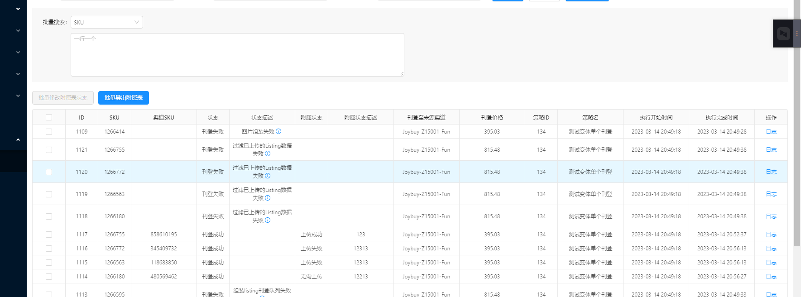Check the checkbox for row ID 1116

tap(49, 249)
